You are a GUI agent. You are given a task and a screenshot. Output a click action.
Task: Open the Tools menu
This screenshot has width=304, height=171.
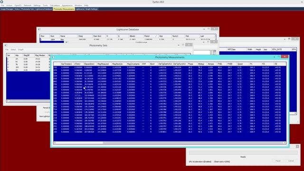45,5
